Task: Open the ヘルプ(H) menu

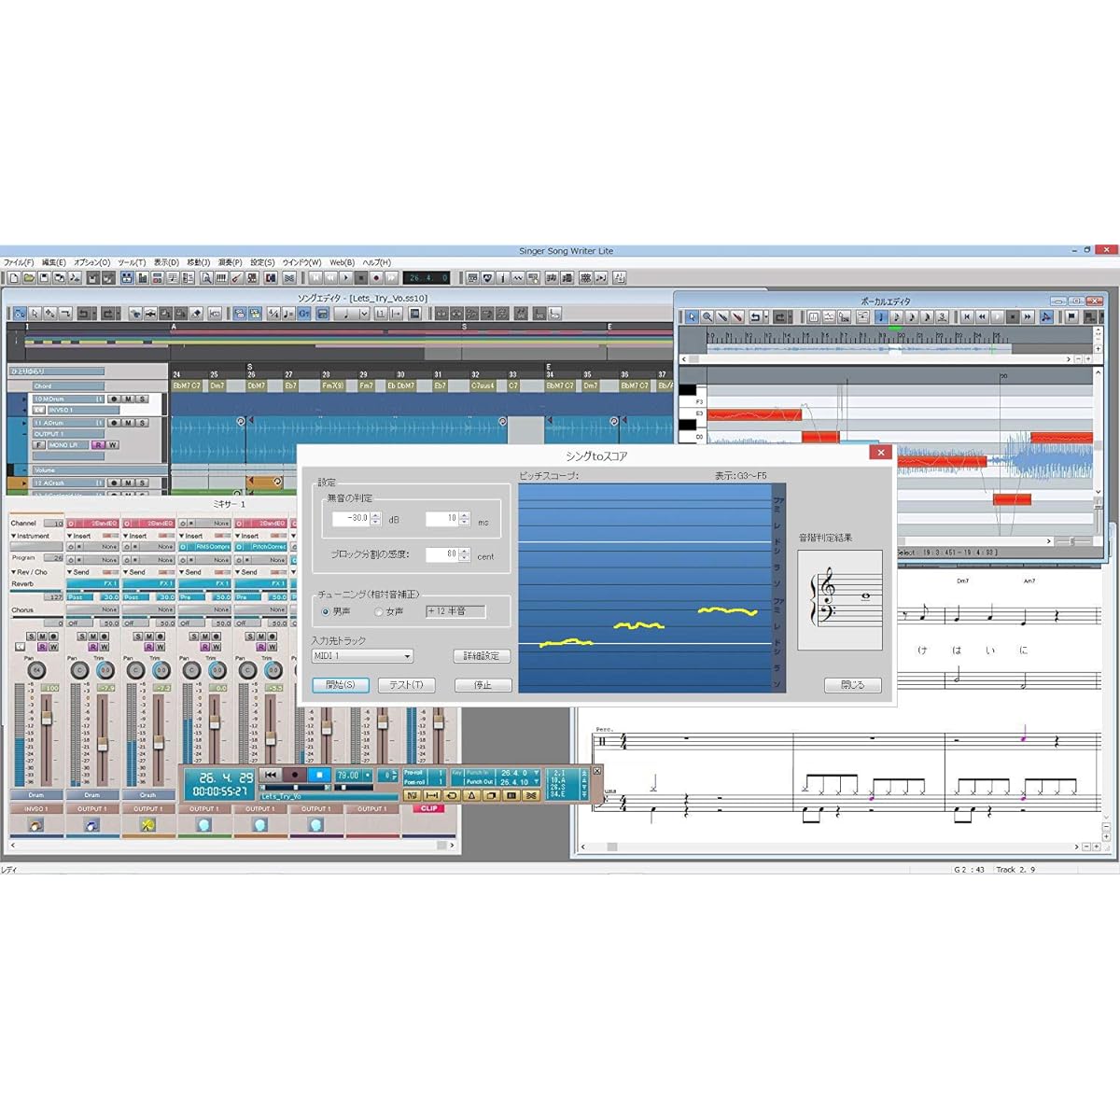Action: 377,262
